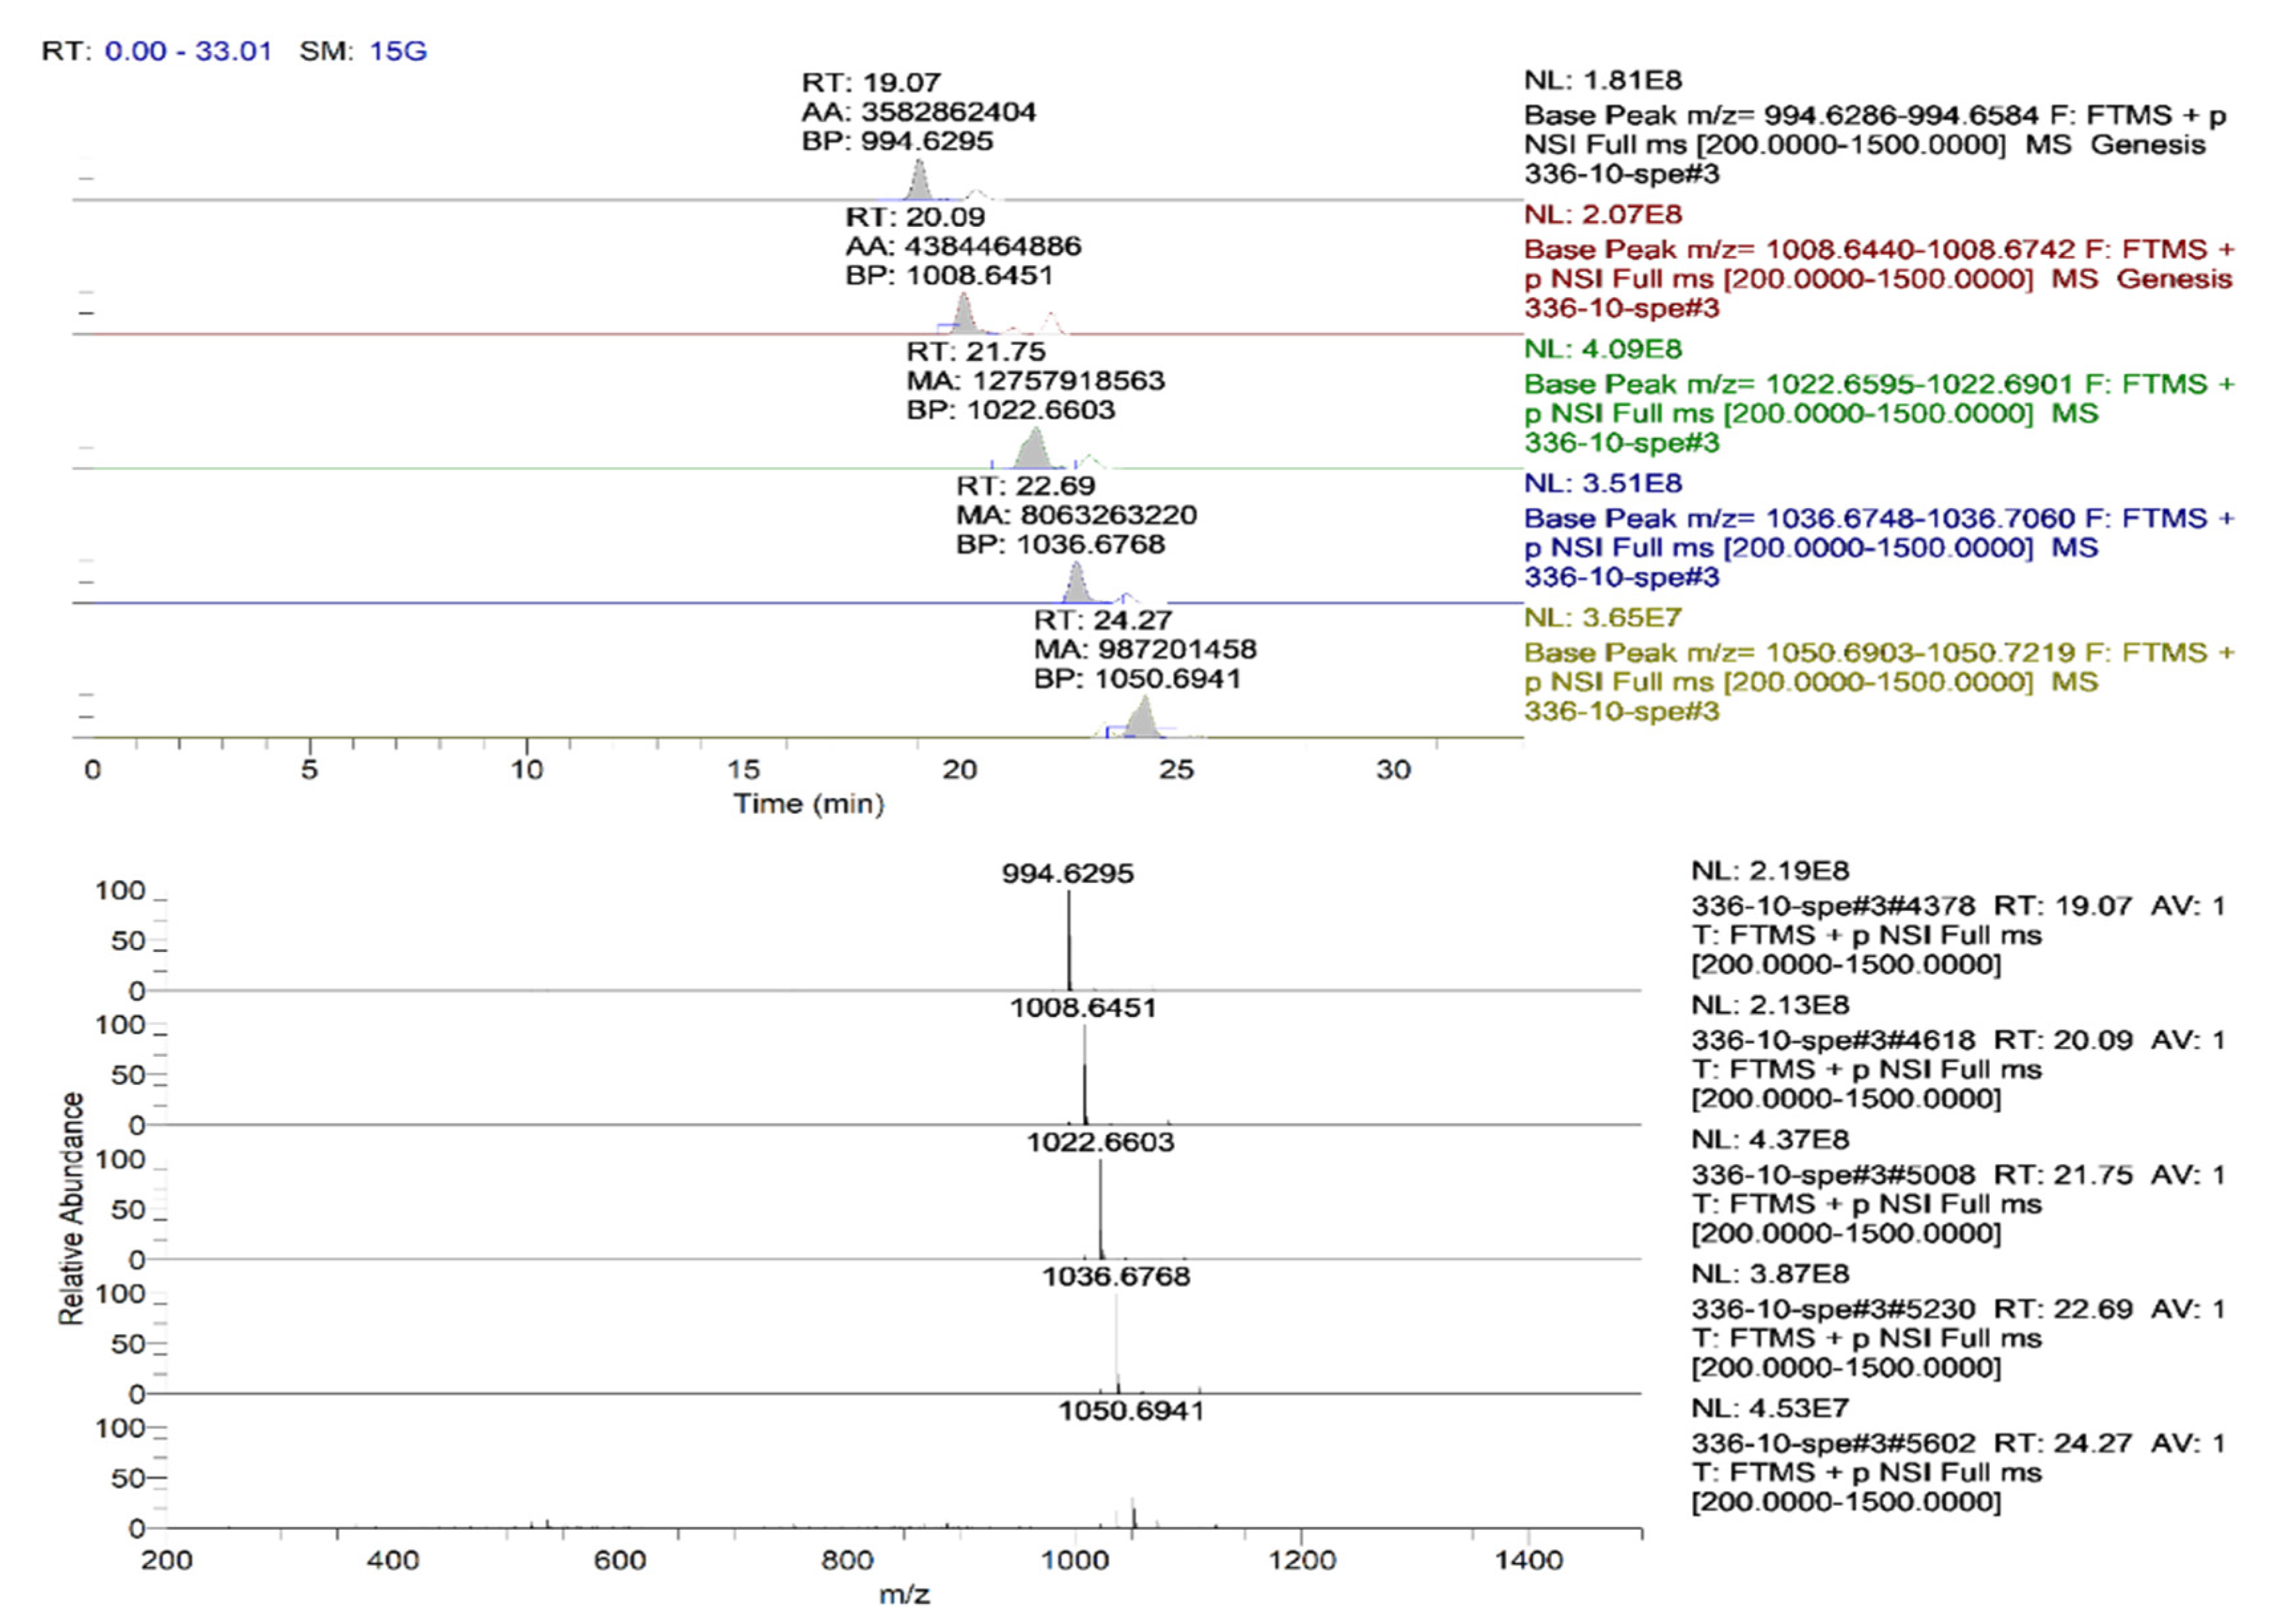The width and height of the screenshot is (2272, 1624).
Task: Click the 1008.6451 spectrum peak label
Action: coord(1083,1007)
